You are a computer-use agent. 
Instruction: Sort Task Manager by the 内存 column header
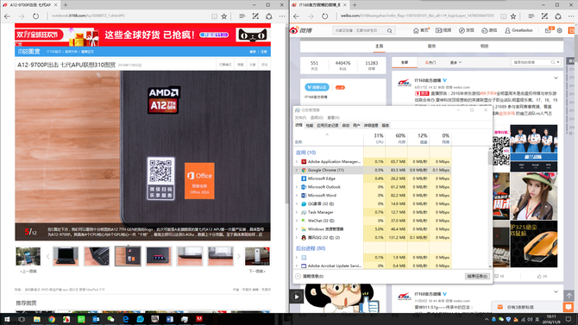click(x=397, y=139)
